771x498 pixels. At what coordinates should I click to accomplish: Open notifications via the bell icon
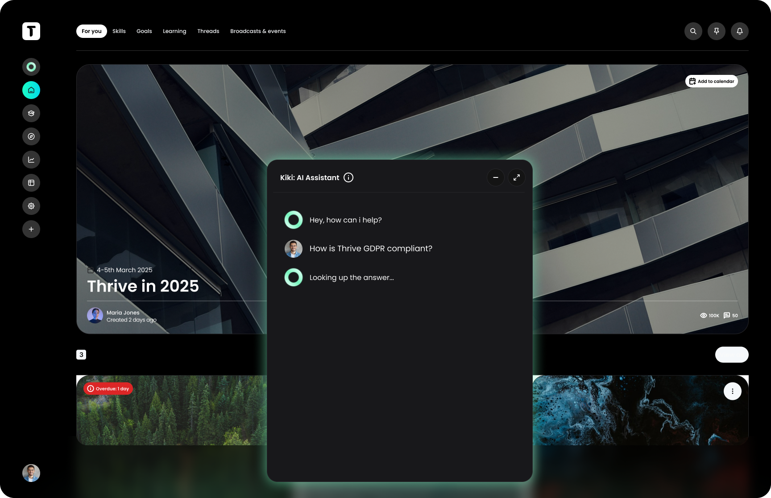point(740,31)
